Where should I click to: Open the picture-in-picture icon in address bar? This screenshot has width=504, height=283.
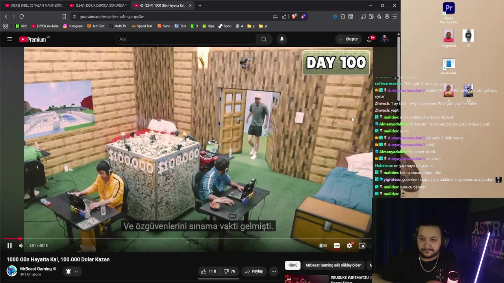pyautogui.click(x=275, y=17)
